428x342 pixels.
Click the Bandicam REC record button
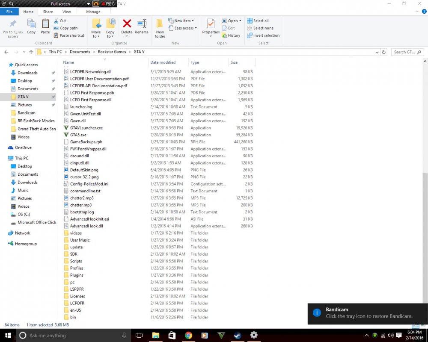(108, 4)
